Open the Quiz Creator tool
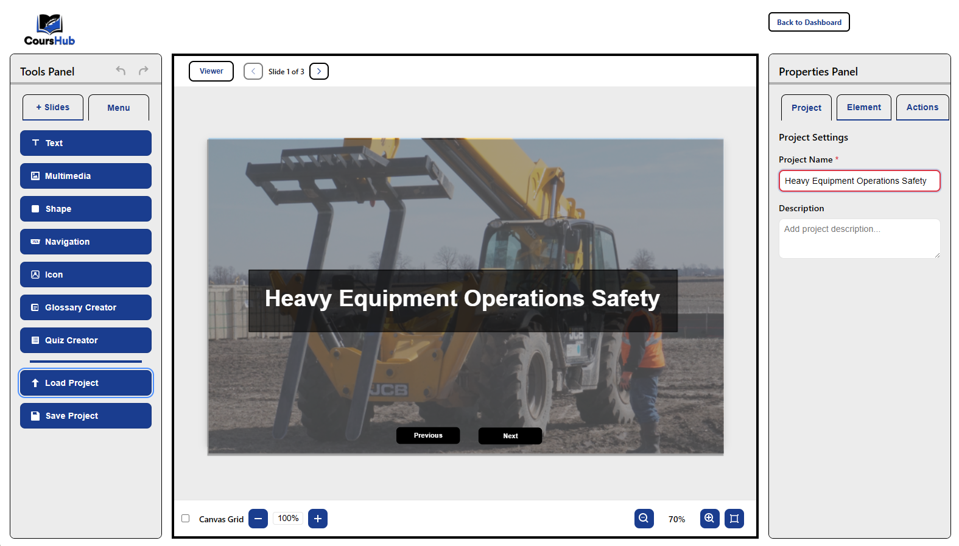959x546 pixels. pos(86,340)
